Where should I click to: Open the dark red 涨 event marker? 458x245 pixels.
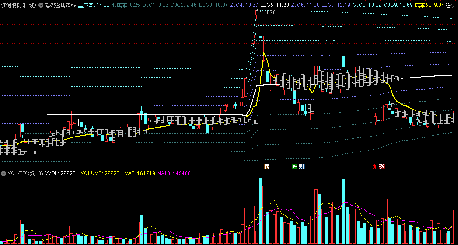coord(382,166)
